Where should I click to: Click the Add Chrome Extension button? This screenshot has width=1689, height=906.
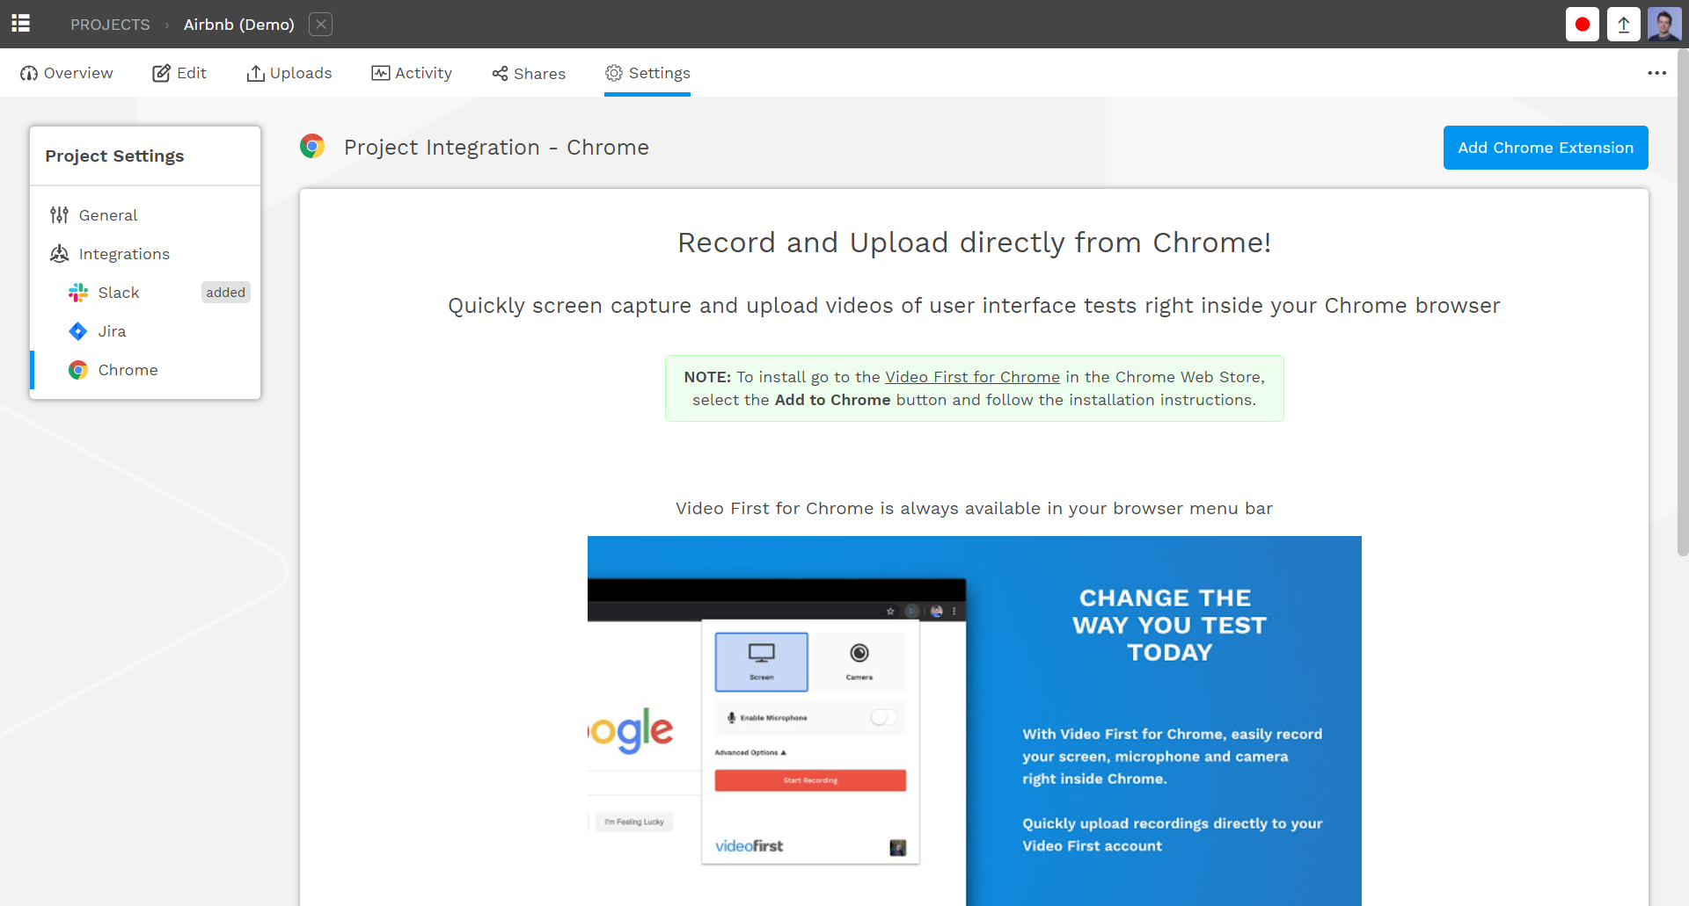tap(1546, 147)
